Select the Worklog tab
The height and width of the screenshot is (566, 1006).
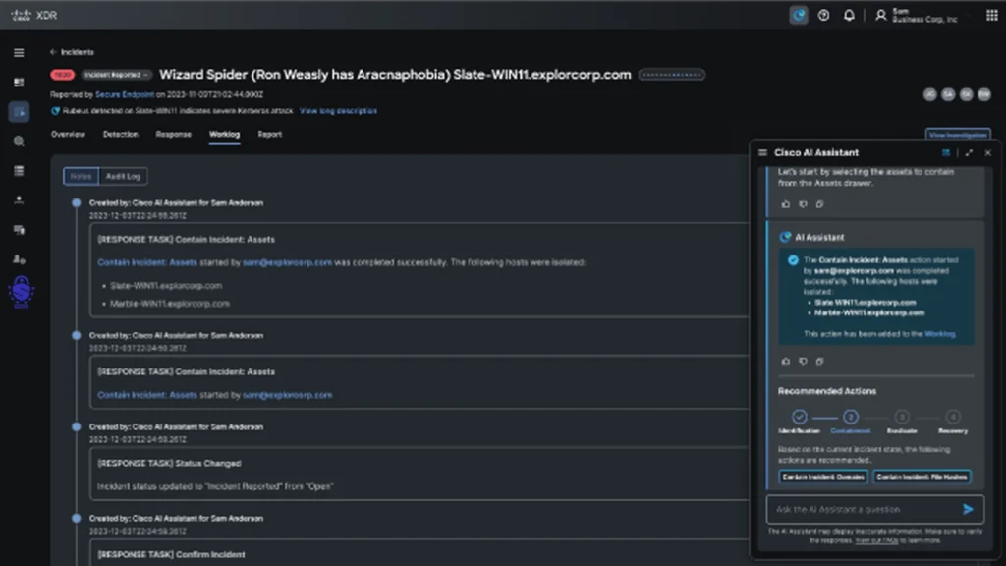pyautogui.click(x=225, y=134)
